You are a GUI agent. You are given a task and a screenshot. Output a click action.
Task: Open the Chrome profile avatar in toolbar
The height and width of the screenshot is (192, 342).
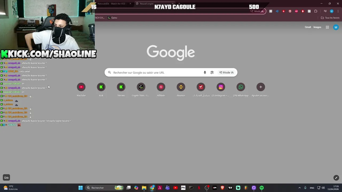332,11
